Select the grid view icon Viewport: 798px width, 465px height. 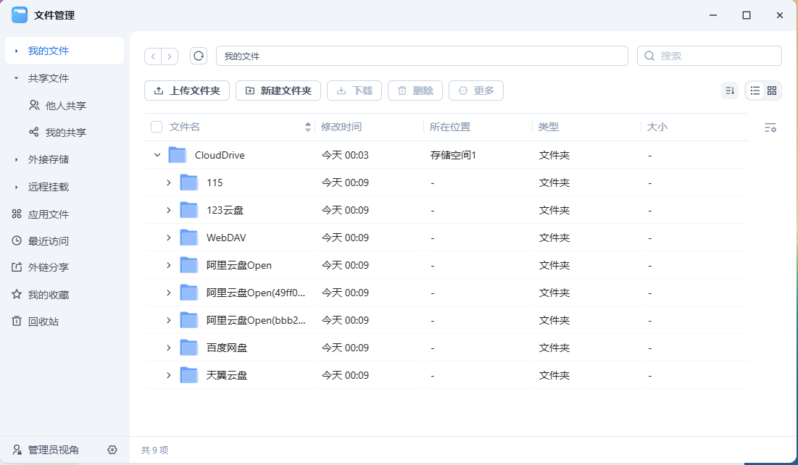(771, 91)
